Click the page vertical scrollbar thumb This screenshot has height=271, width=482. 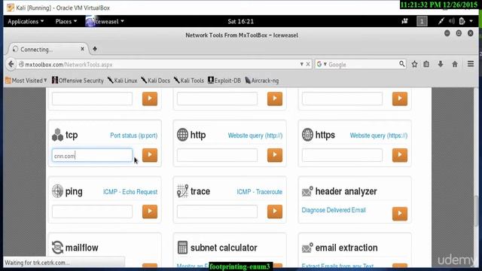pyautogui.click(x=476, y=211)
